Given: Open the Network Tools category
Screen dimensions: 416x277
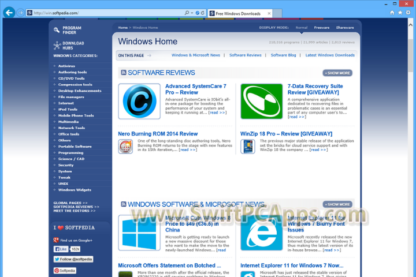Looking at the screenshot, I should tap(72, 128).
